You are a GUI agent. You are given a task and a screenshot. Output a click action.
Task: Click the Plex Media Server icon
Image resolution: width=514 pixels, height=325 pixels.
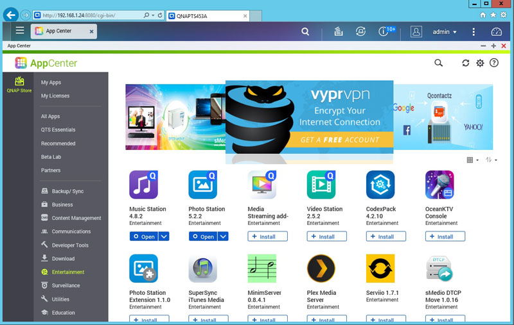pyautogui.click(x=321, y=269)
